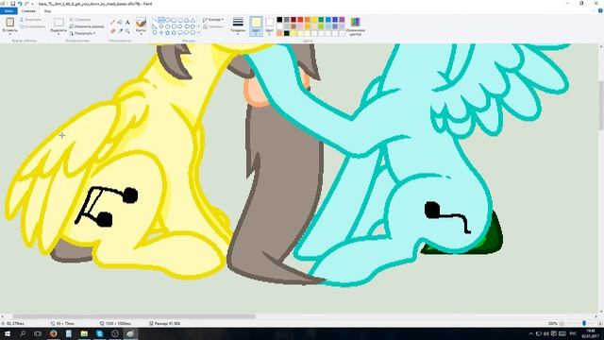This screenshot has width=604, height=340.
Task: Pick the orange palette color
Action: click(x=308, y=20)
